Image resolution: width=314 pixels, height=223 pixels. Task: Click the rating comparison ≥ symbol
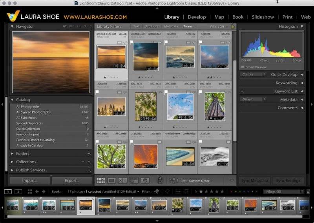point(195,192)
